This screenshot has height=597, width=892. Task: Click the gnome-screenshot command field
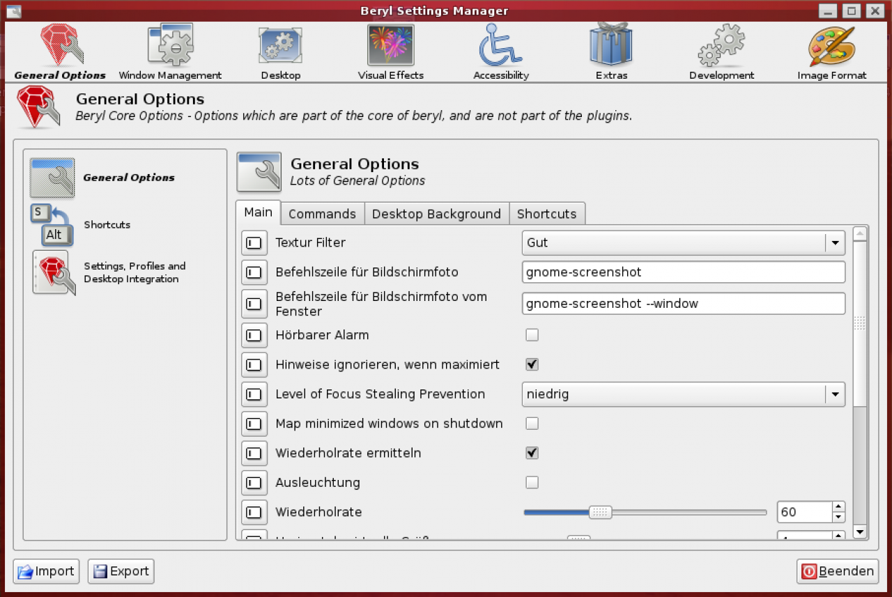[x=684, y=272]
